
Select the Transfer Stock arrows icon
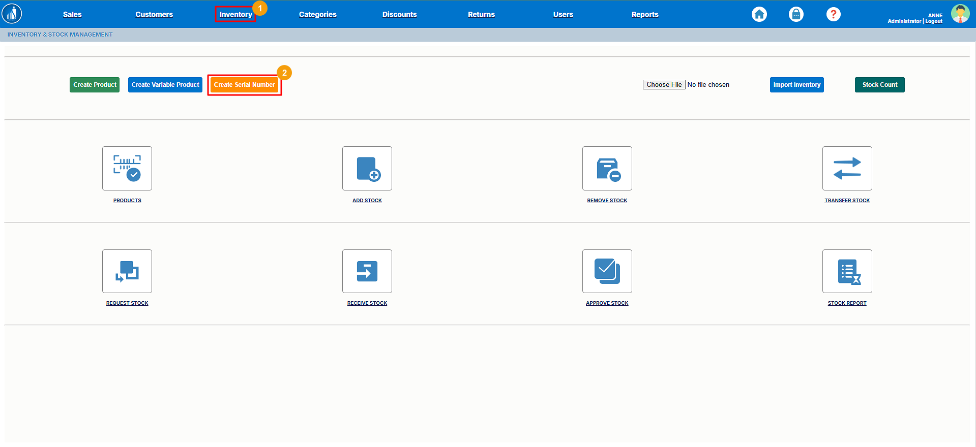[847, 168]
